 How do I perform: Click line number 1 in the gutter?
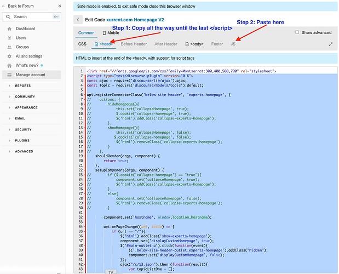pos(82,71)
